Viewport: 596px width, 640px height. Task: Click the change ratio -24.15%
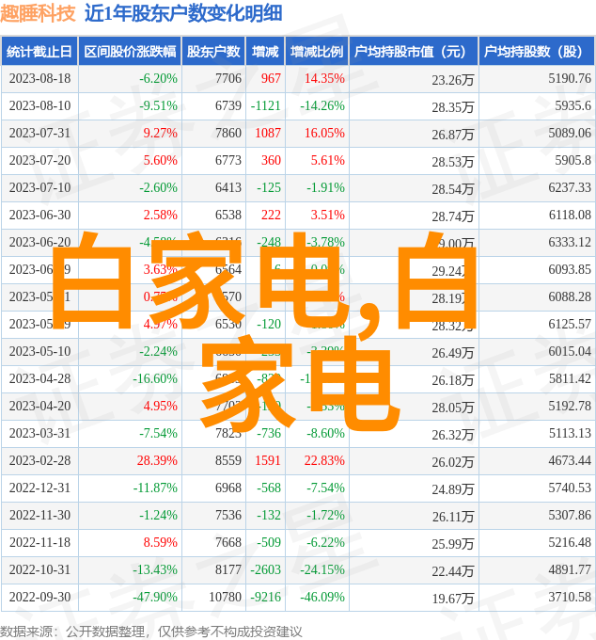pos(322,569)
